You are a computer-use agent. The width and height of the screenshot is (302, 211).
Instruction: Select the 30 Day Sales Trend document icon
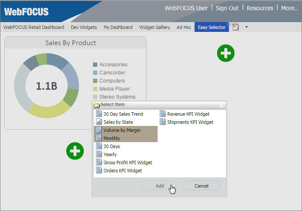click(99, 114)
